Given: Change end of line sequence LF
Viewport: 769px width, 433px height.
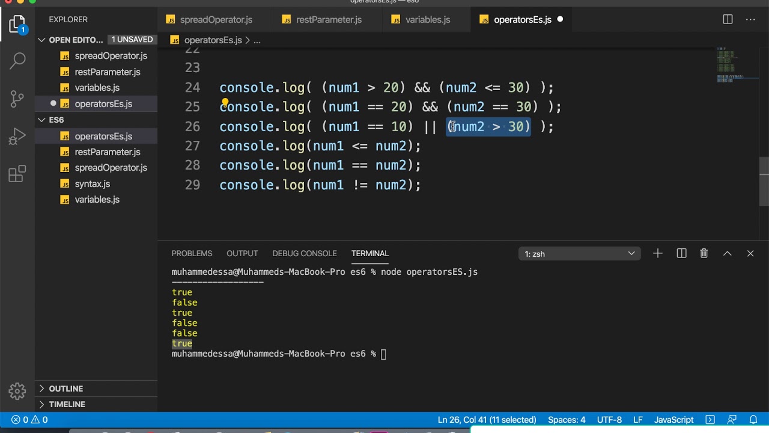Looking at the screenshot, I should click(638, 420).
